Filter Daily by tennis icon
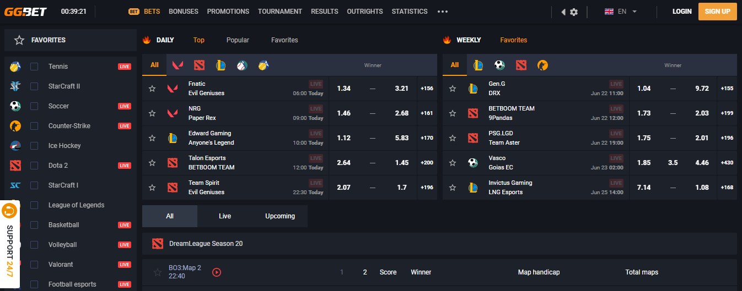The image size is (742, 291). [263, 65]
